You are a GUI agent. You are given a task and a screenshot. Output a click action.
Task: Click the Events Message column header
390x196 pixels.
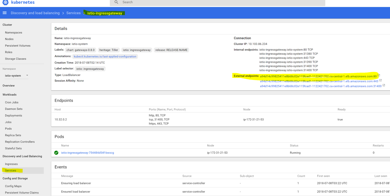point(67,176)
